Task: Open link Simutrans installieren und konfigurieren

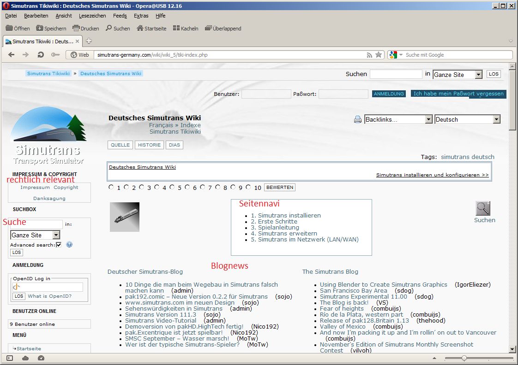Action: (432, 175)
